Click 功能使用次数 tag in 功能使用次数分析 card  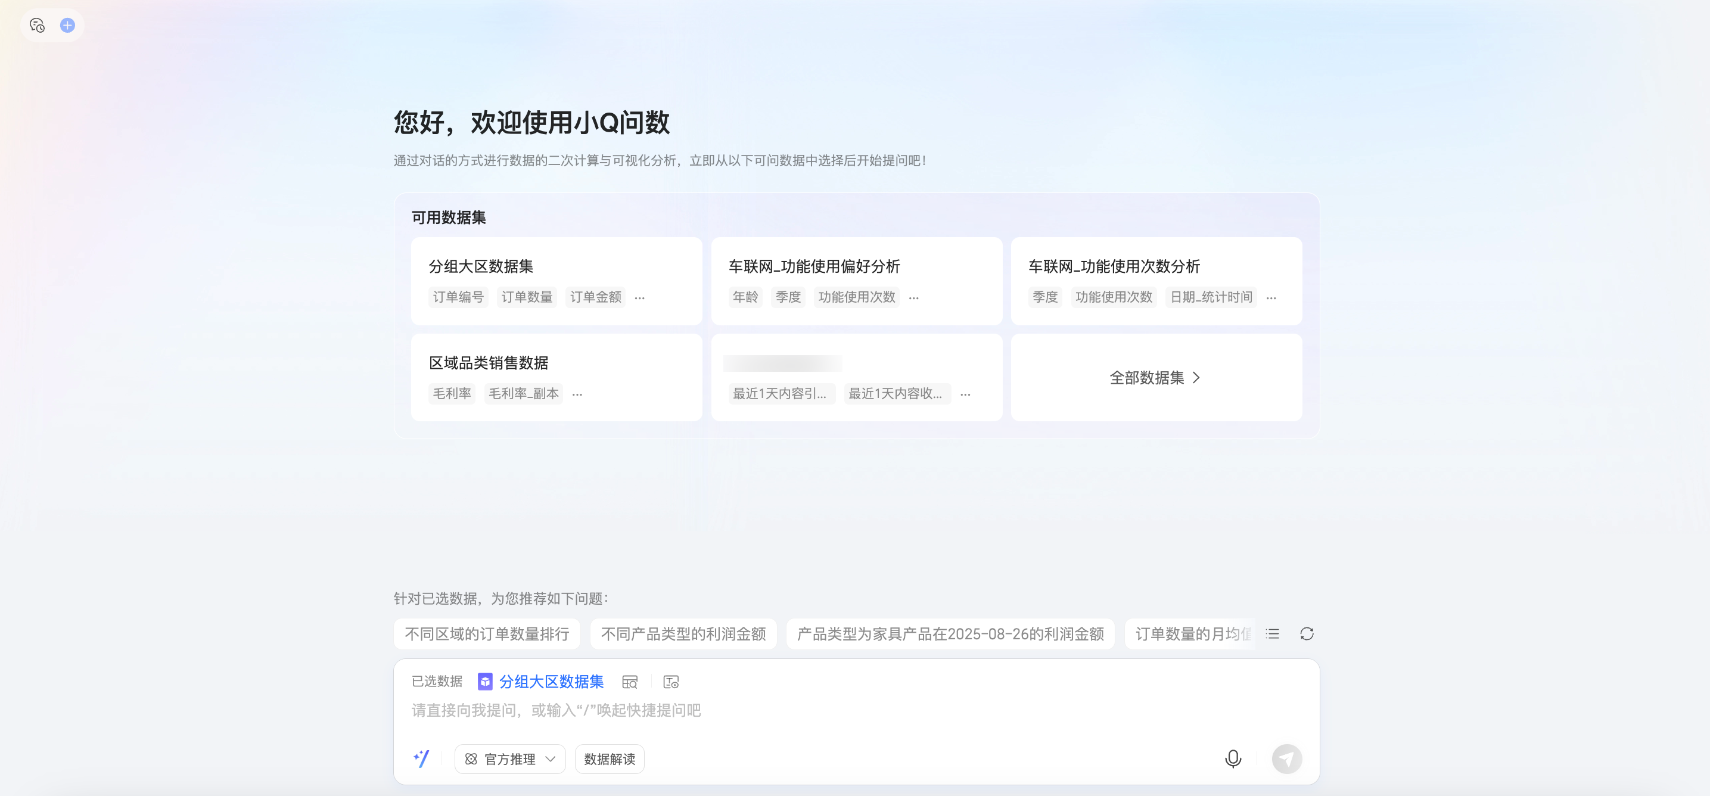point(1113,297)
